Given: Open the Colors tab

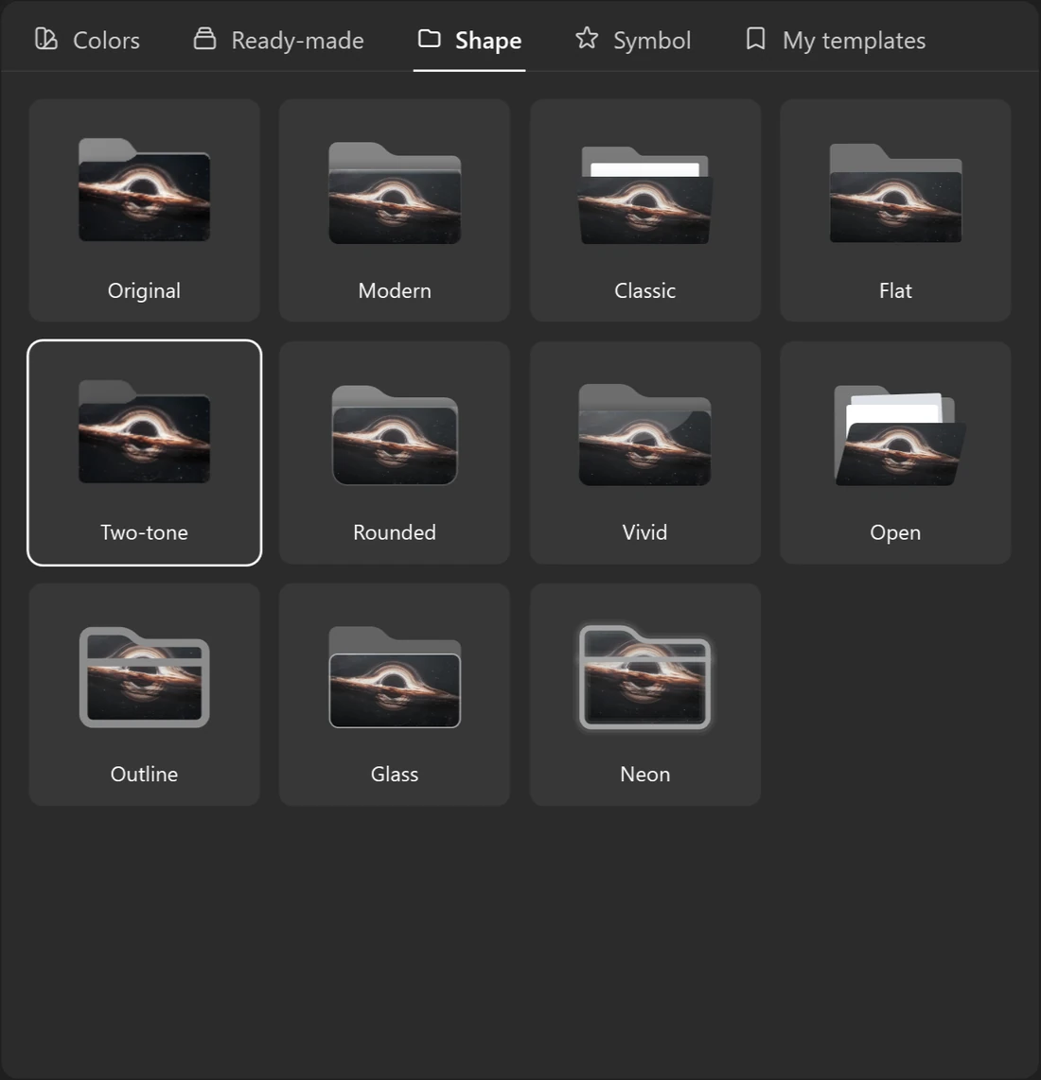Looking at the screenshot, I should pyautogui.click(x=88, y=40).
